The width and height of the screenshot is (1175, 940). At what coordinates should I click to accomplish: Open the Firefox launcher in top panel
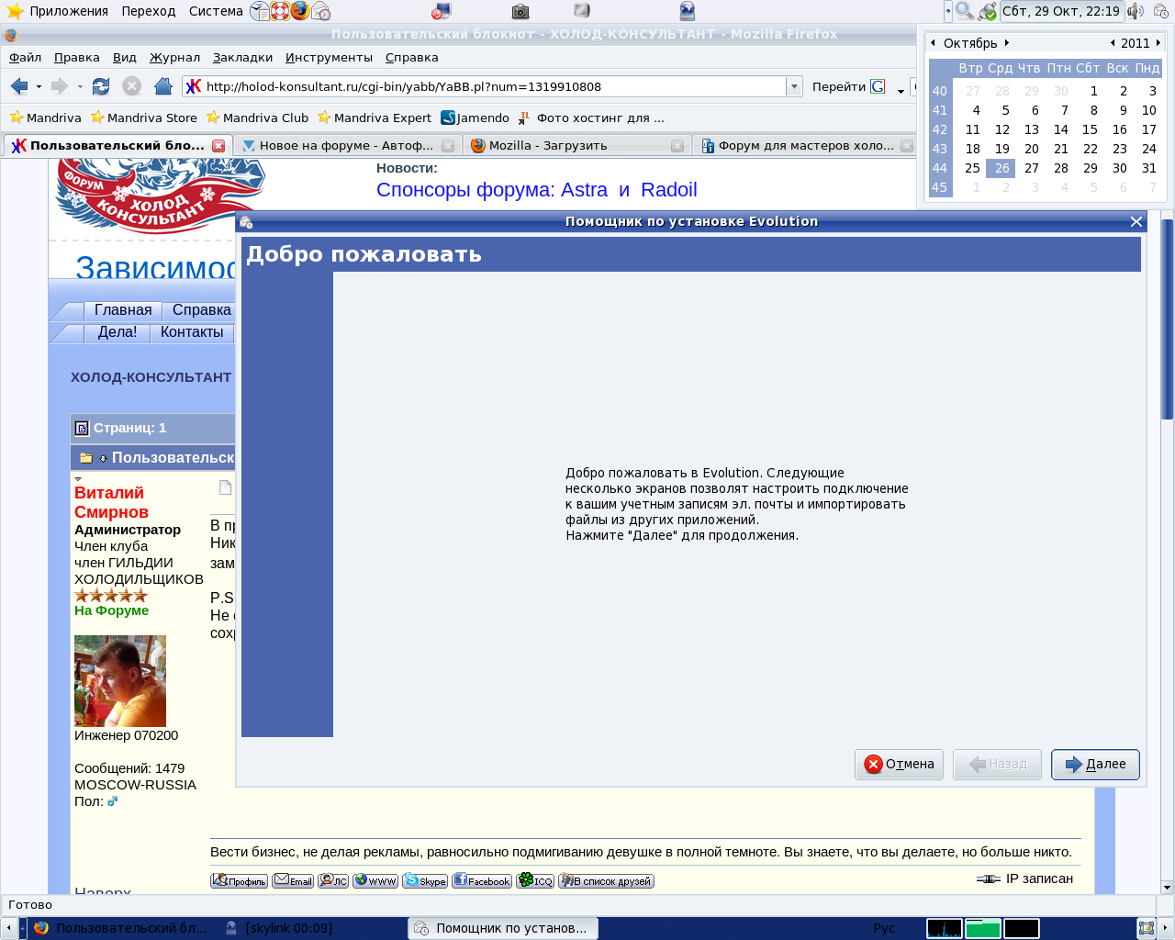(300, 11)
